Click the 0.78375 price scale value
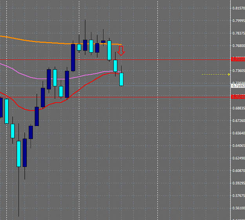This screenshot has height=220, width=245. (x=238, y=33)
